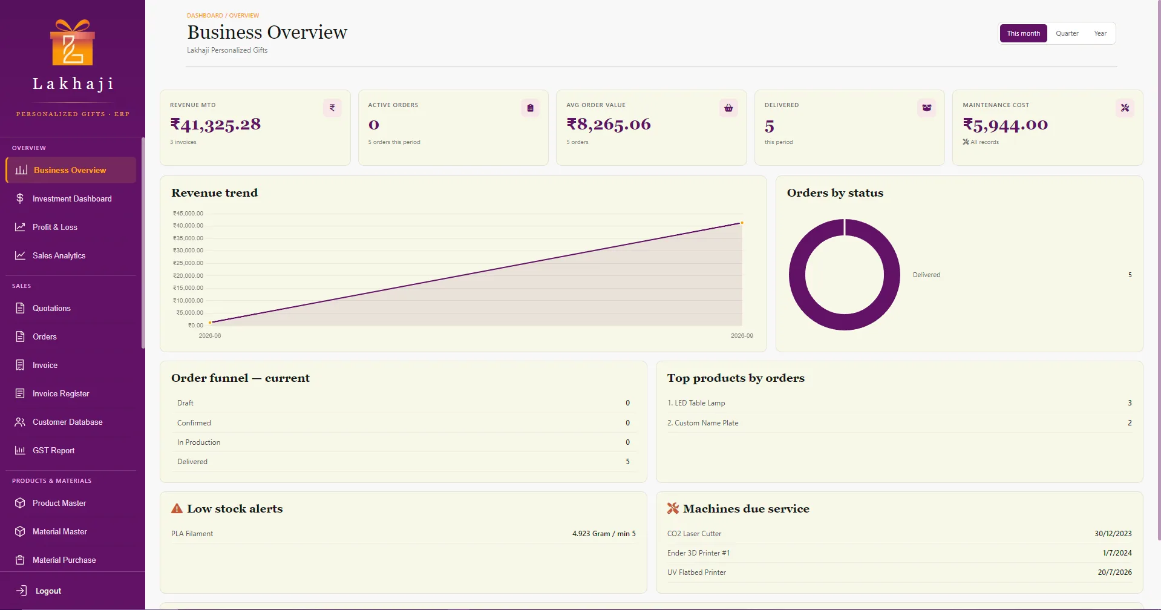Click the document icon beside Quotations
The width and height of the screenshot is (1161, 610).
20,308
